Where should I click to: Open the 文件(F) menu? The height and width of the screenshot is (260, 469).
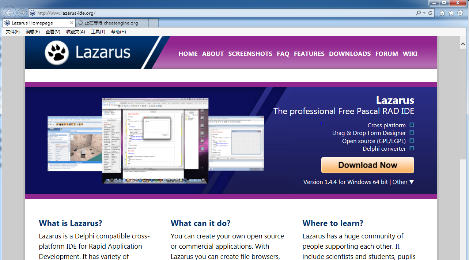click(13, 32)
